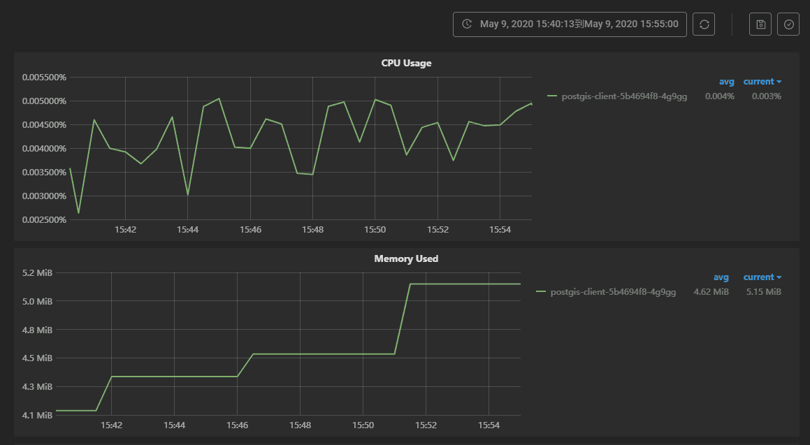Click the refresh dashboard icon
Viewport: 810px width, 445px height.
[x=704, y=24]
